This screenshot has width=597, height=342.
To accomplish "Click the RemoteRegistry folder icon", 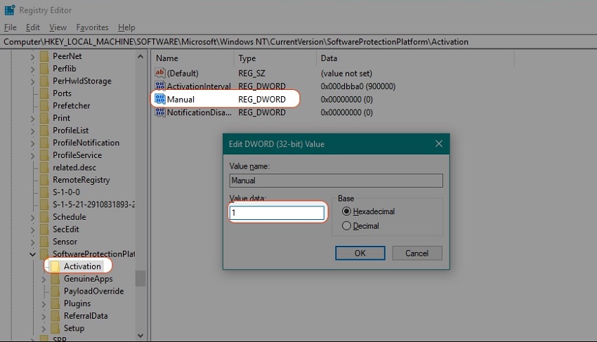I will coord(44,180).
